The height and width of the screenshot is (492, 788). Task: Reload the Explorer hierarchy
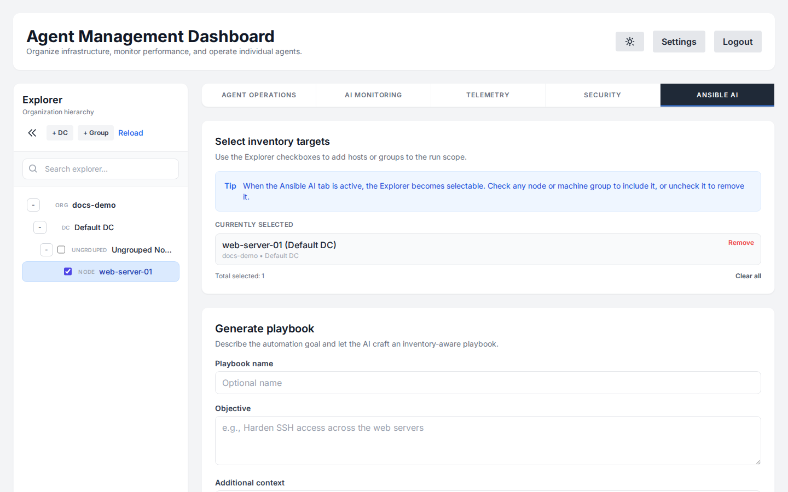(x=131, y=132)
